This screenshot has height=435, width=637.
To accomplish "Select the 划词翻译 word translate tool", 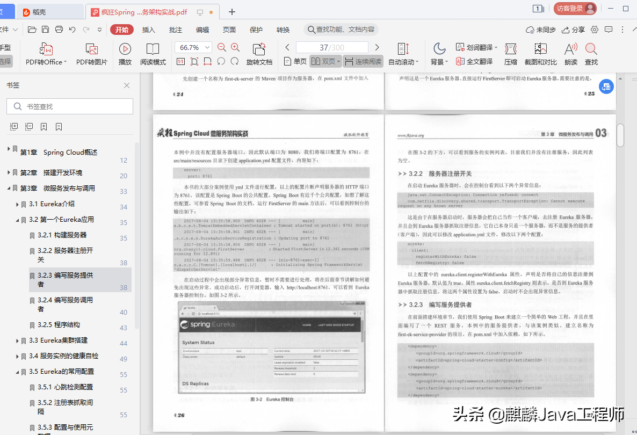I will pyautogui.click(x=476, y=47).
